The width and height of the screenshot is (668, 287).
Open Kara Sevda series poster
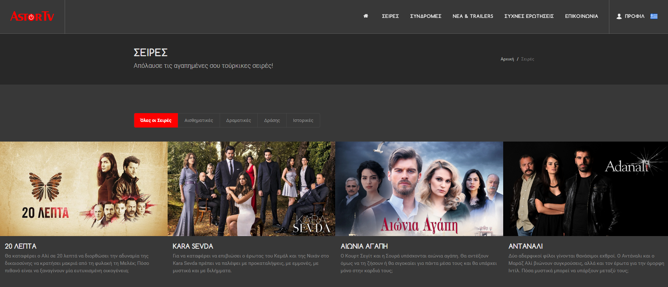(252, 189)
